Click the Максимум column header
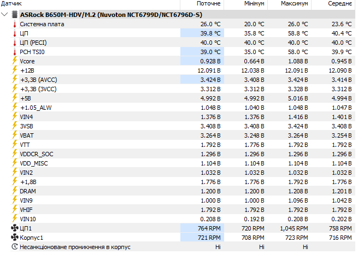Viewport: 358px width, 254px height. [x=294, y=4]
